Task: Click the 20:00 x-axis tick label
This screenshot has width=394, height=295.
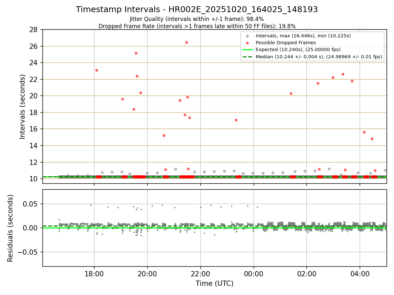Action: [x=147, y=274]
